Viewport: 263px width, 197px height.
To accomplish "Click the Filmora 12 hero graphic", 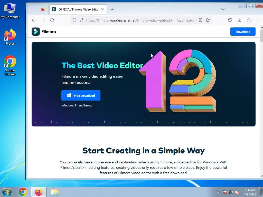I will click(178, 81).
